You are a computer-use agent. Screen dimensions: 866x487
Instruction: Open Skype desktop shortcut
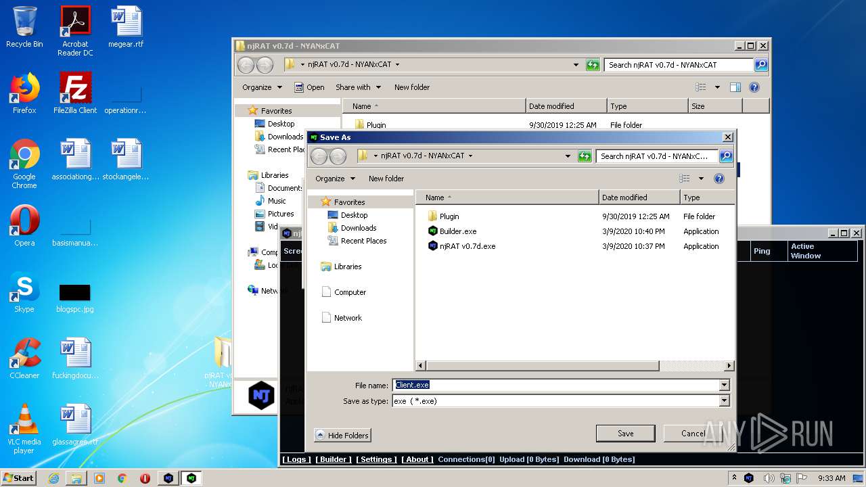(24, 292)
